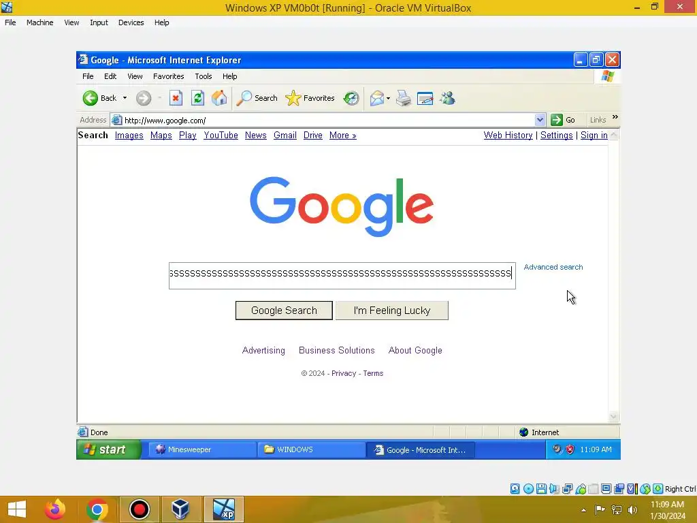Open the IE Edit menu

point(110,76)
